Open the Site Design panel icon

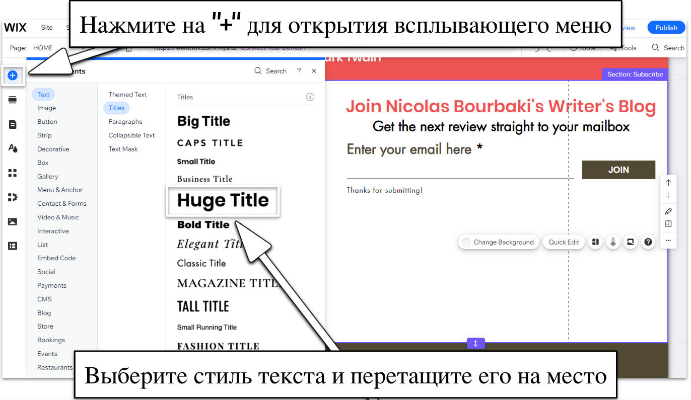point(12,148)
